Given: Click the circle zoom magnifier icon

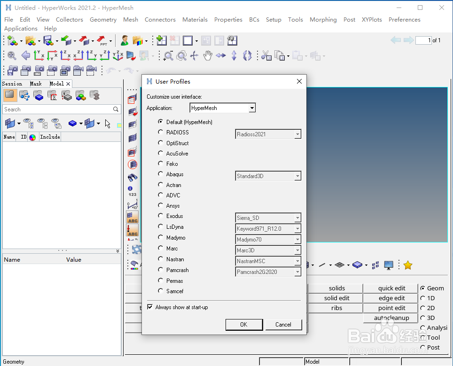Looking at the screenshot, I should (181, 55).
